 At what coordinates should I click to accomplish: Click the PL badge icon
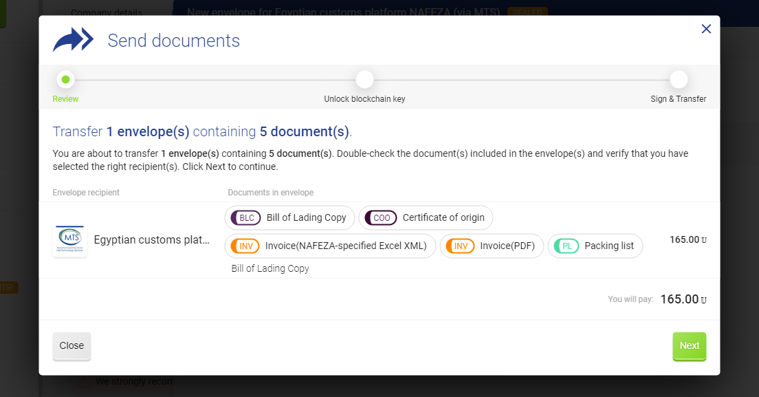point(567,246)
